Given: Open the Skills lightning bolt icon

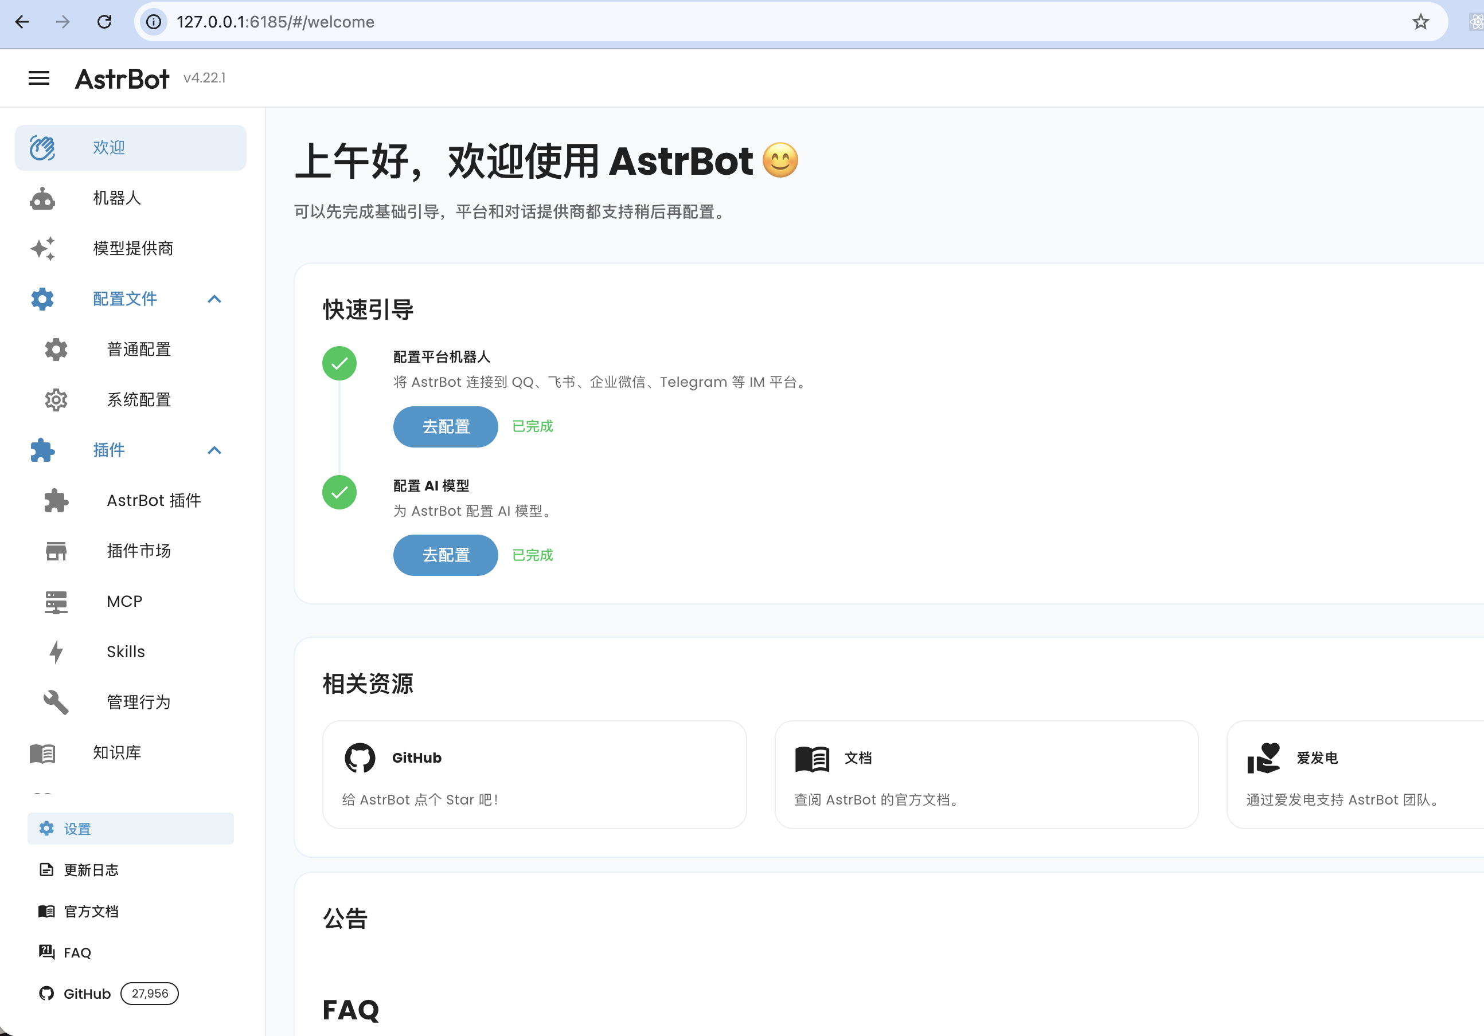Looking at the screenshot, I should (x=56, y=652).
